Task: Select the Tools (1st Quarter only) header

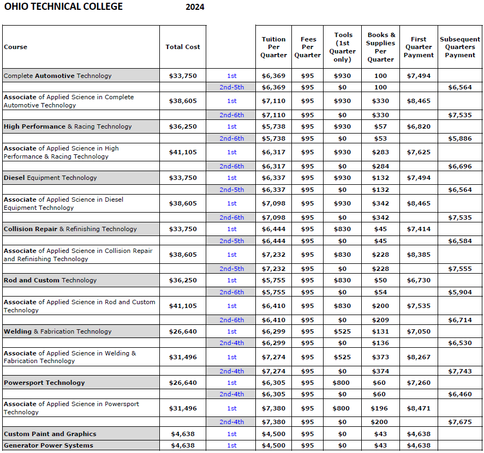Action: (x=342, y=47)
